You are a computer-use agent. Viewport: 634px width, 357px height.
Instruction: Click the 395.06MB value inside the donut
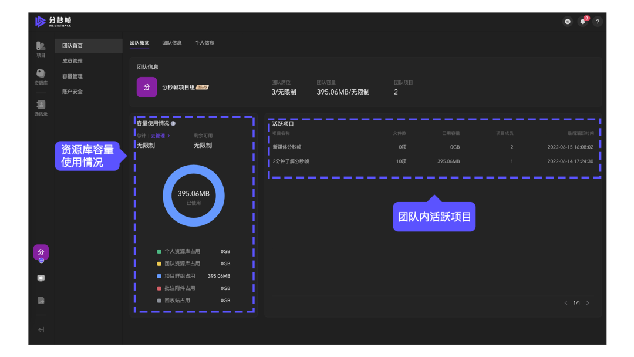click(x=194, y=194)
